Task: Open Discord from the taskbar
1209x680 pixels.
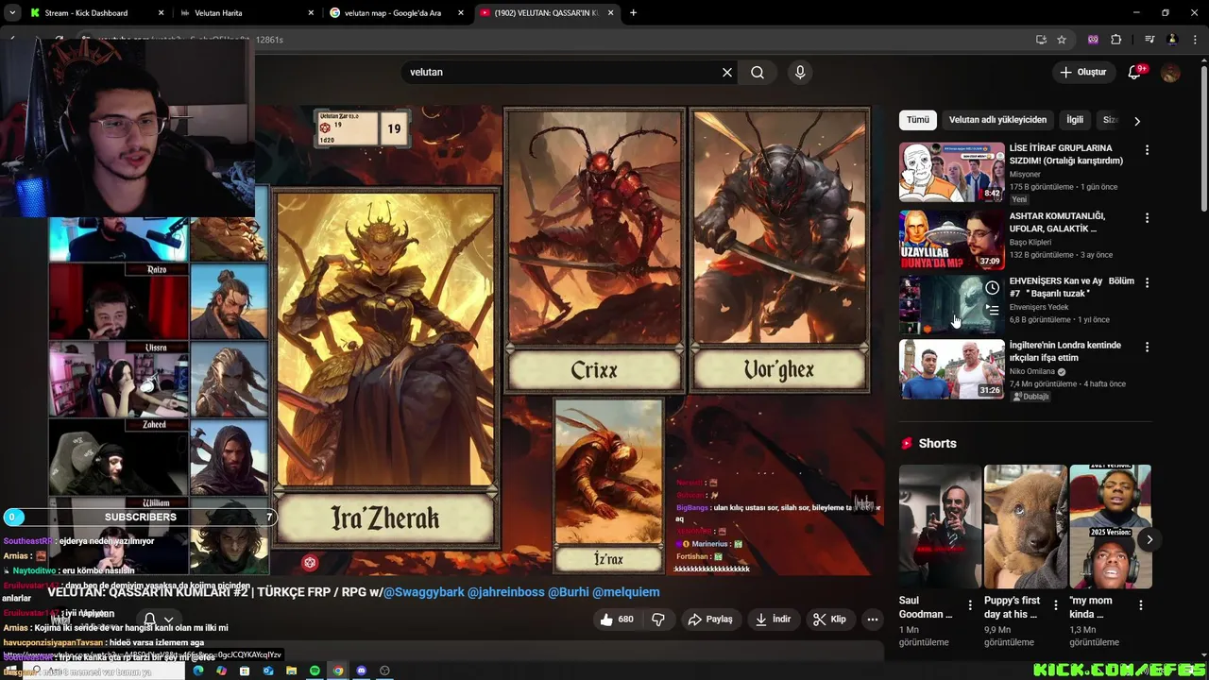Action: click(x=361, y=671)
